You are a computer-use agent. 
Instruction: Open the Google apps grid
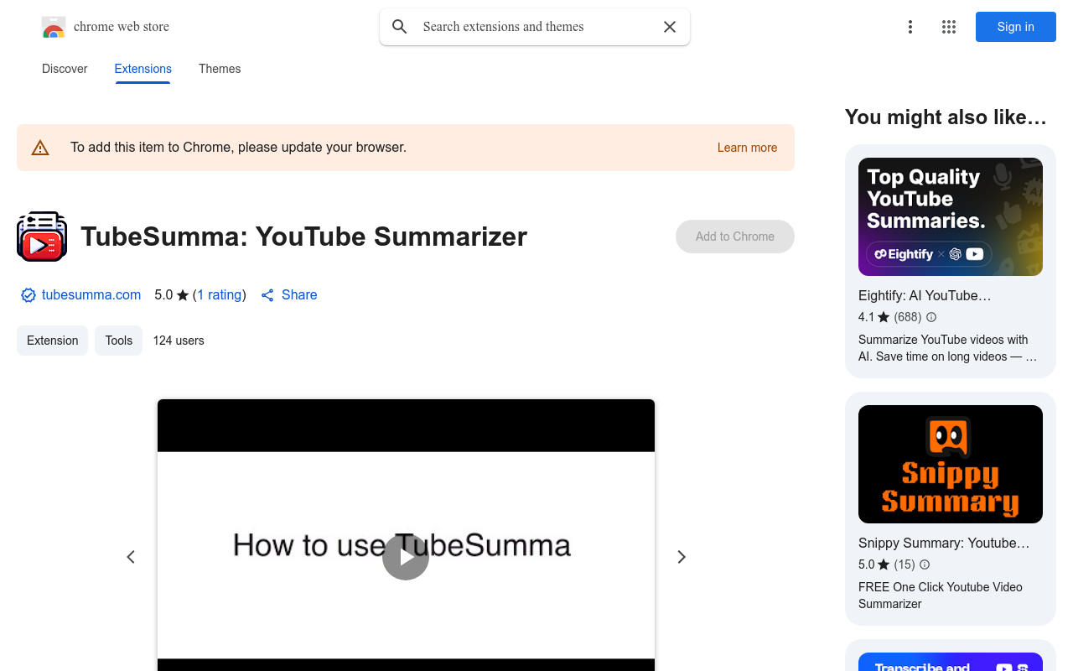point(949,27)
